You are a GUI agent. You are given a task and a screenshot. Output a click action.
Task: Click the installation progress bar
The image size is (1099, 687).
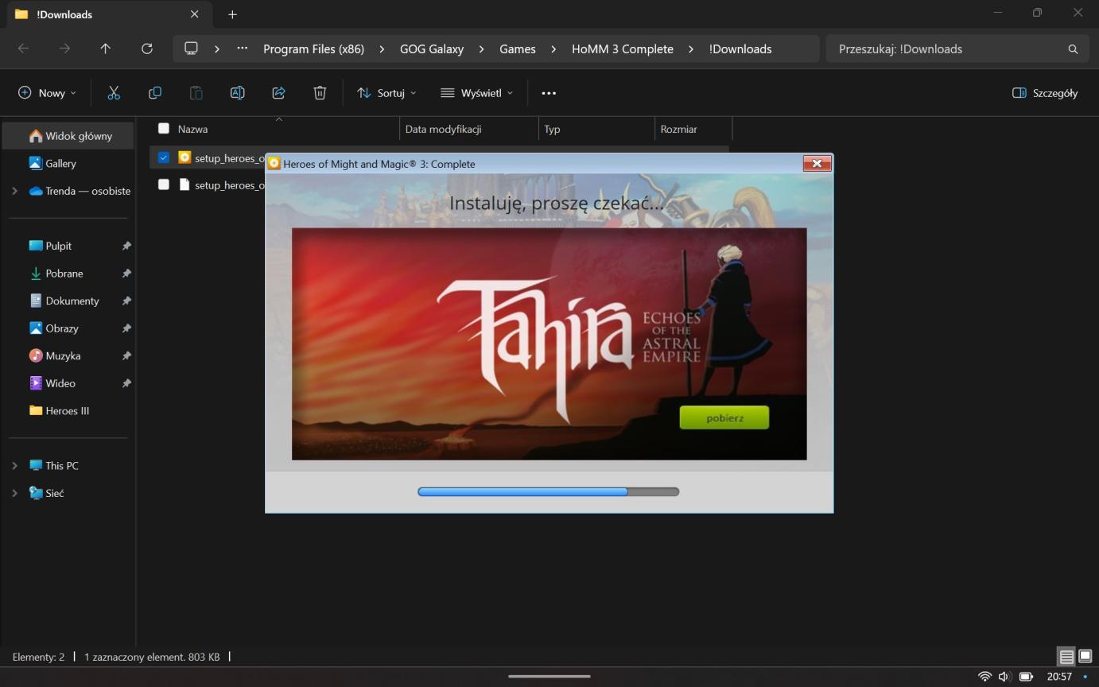(548, 491)
